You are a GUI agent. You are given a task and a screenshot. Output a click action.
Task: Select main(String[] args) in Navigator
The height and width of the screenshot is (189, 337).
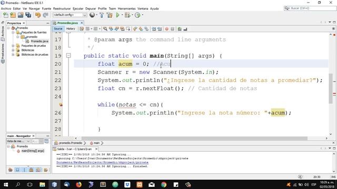[33, 151]
